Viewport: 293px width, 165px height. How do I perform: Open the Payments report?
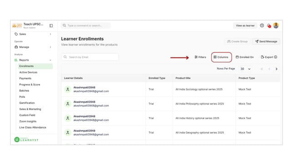click(25, 78)
